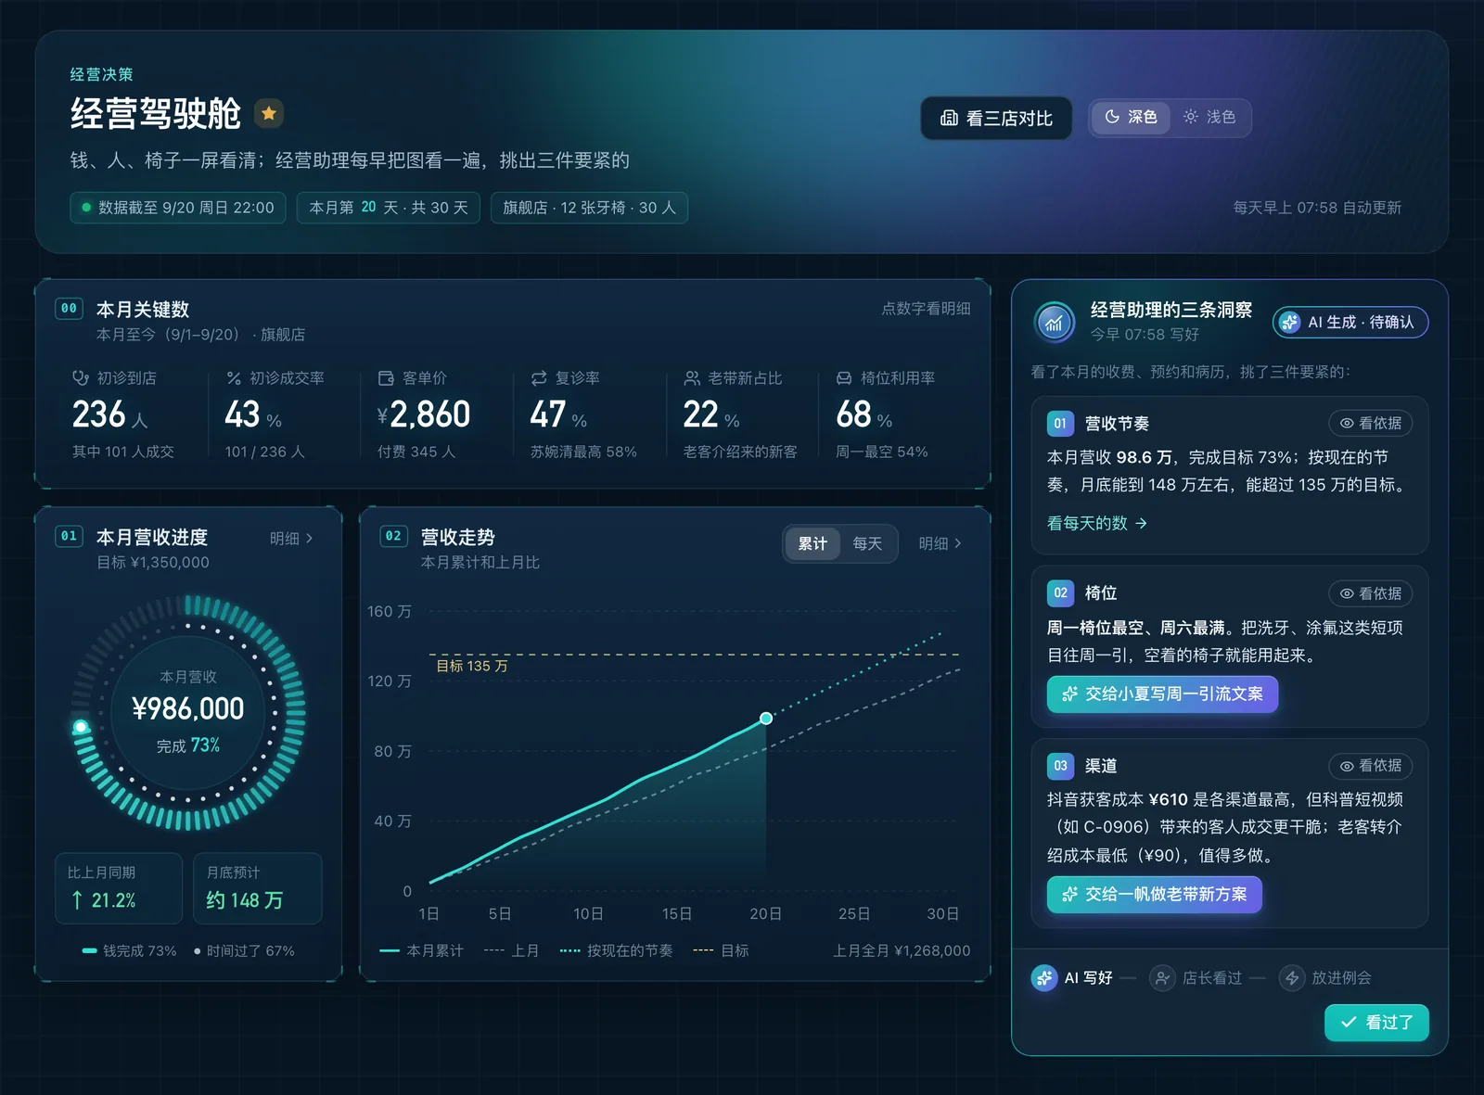Viewport: 1484px width, 1095px height.
Task: Switch to 浅色 light theme
Action: click(x=1209, y=117)
